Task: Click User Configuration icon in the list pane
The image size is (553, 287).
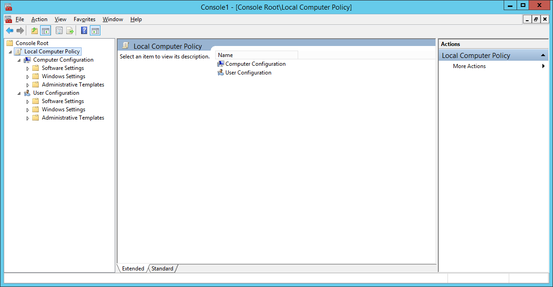Action: pyautogui.click(x=221, y=73)
